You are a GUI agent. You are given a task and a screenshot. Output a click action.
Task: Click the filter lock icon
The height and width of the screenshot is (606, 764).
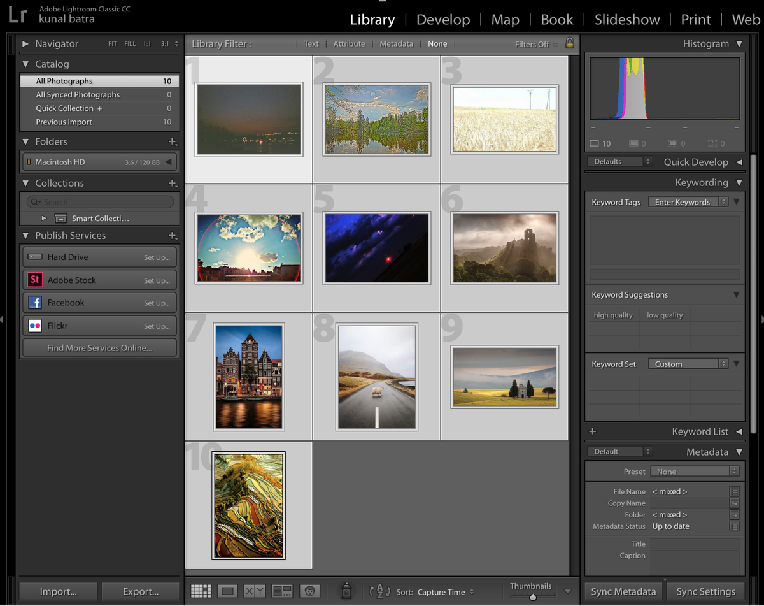[570, 43]
